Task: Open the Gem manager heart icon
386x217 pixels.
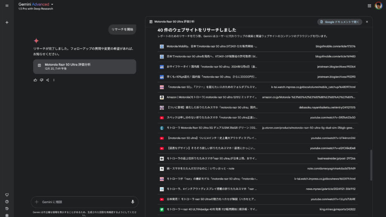Action: 7,195
